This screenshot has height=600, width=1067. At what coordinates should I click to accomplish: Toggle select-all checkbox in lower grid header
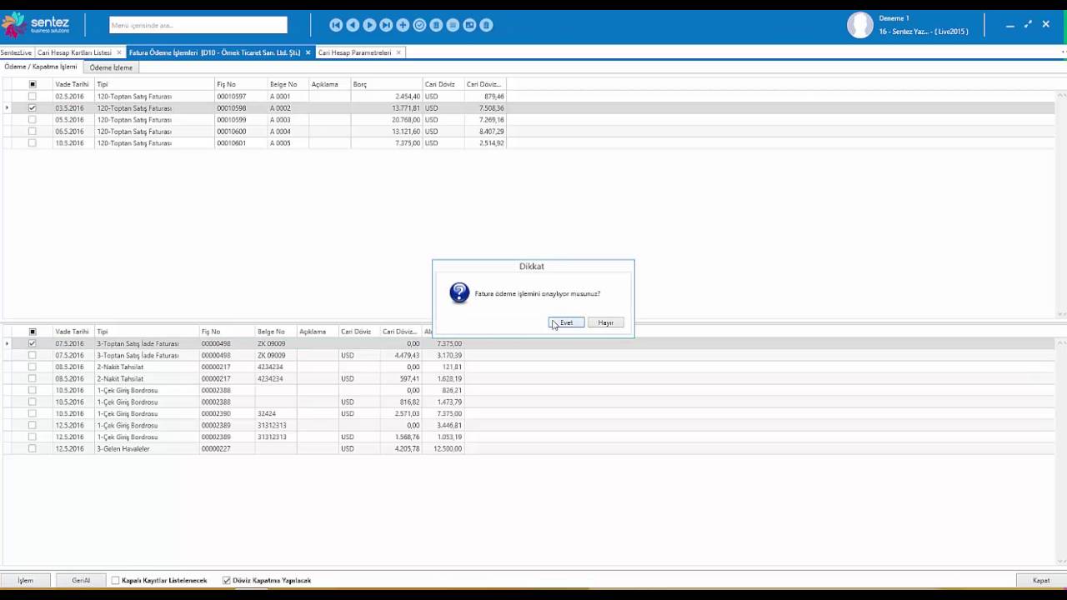pos(33,332)
